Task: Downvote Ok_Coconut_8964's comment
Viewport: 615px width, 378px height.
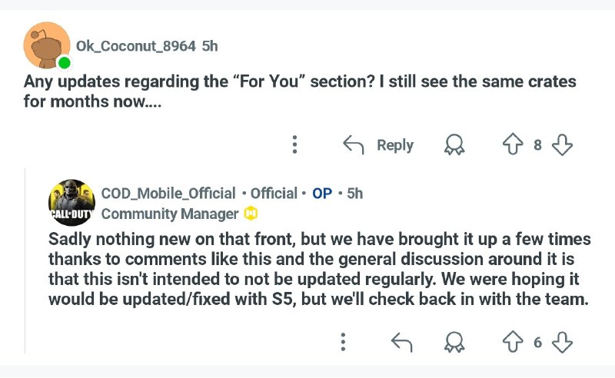Action: point(562,144)
